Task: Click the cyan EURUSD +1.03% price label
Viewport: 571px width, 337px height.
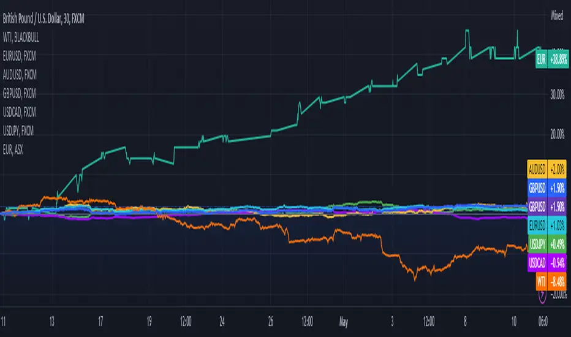Action: coord(546,225)
